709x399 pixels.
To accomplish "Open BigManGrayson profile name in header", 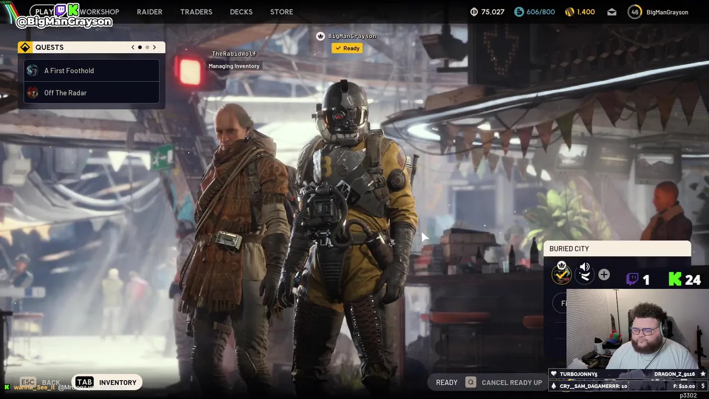I will point(667,12).
